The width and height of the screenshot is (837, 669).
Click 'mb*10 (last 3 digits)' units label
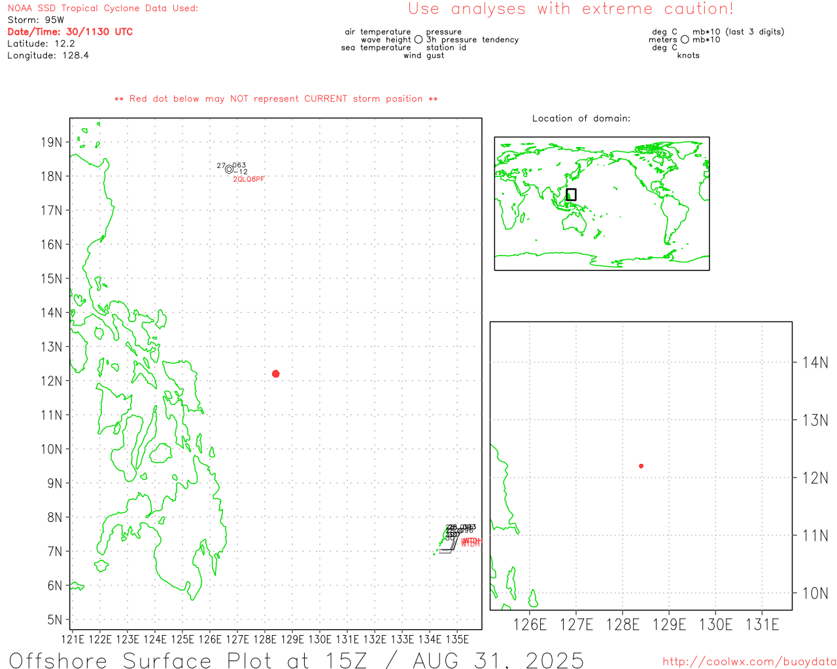tap(738, 32)
